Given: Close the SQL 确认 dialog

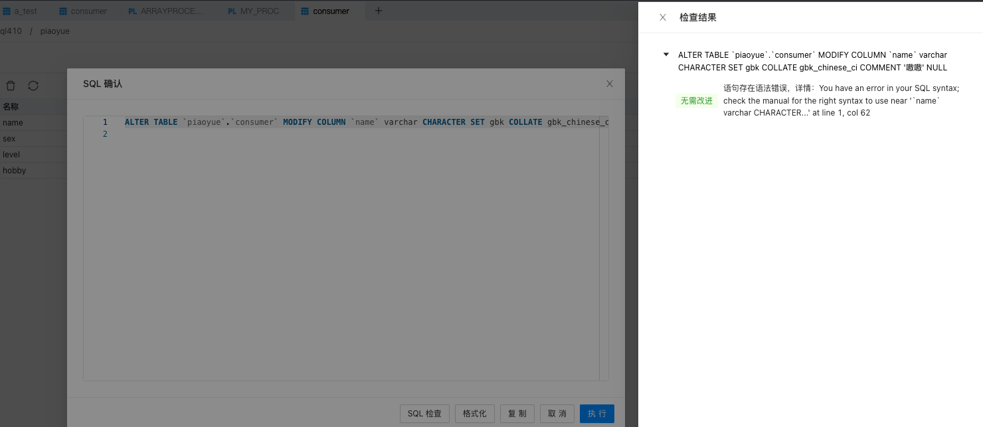Looking at the screenshot, I should 609,84.
